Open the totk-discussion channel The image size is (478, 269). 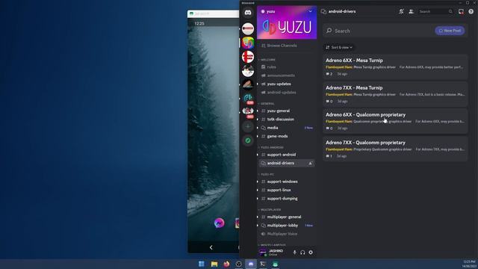click(x=287, y=120)
